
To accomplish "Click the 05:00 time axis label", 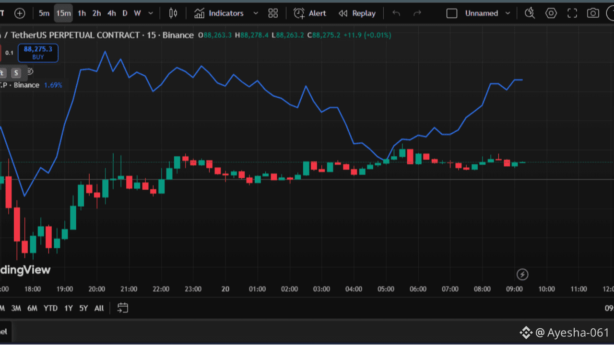I will coord(386,289).
